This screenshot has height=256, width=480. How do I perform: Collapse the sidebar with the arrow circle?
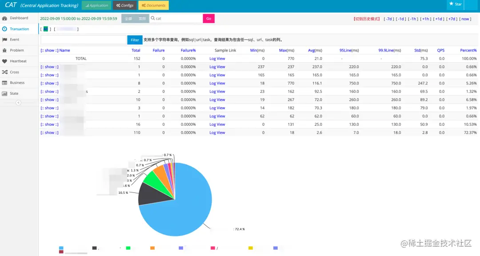pos(18,103)
